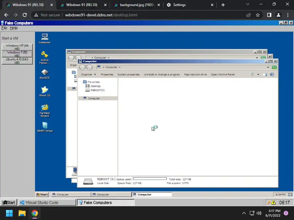
Task: Open the Chrome three-dot menu
Action: pyautogui.click(x=288, y=15)
